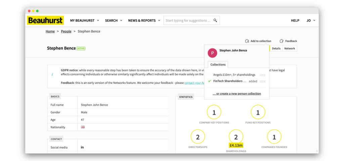Click the green check beside FinTech Shareholders

coord(210,81)
